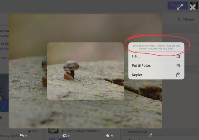
Task: Click the reply arrow icon under the post
Action: 21,135
